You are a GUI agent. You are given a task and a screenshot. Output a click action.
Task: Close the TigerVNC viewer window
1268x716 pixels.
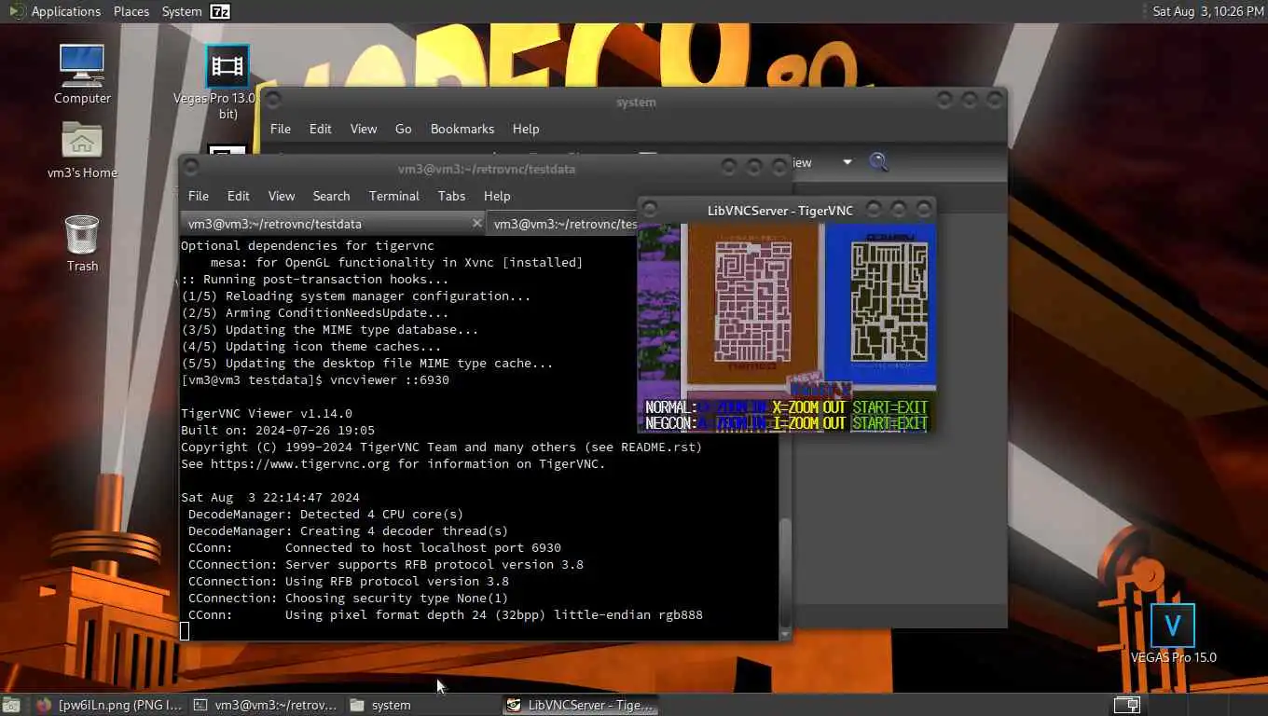pos(924,209)
